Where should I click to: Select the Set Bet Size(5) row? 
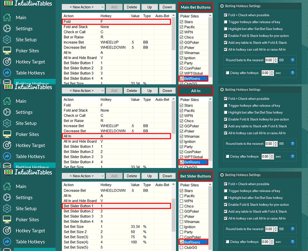tap(117, 247)
